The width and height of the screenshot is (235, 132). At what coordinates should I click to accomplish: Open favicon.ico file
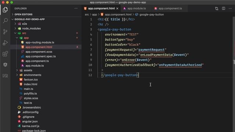pyautogui.click(x=31, y=80)
